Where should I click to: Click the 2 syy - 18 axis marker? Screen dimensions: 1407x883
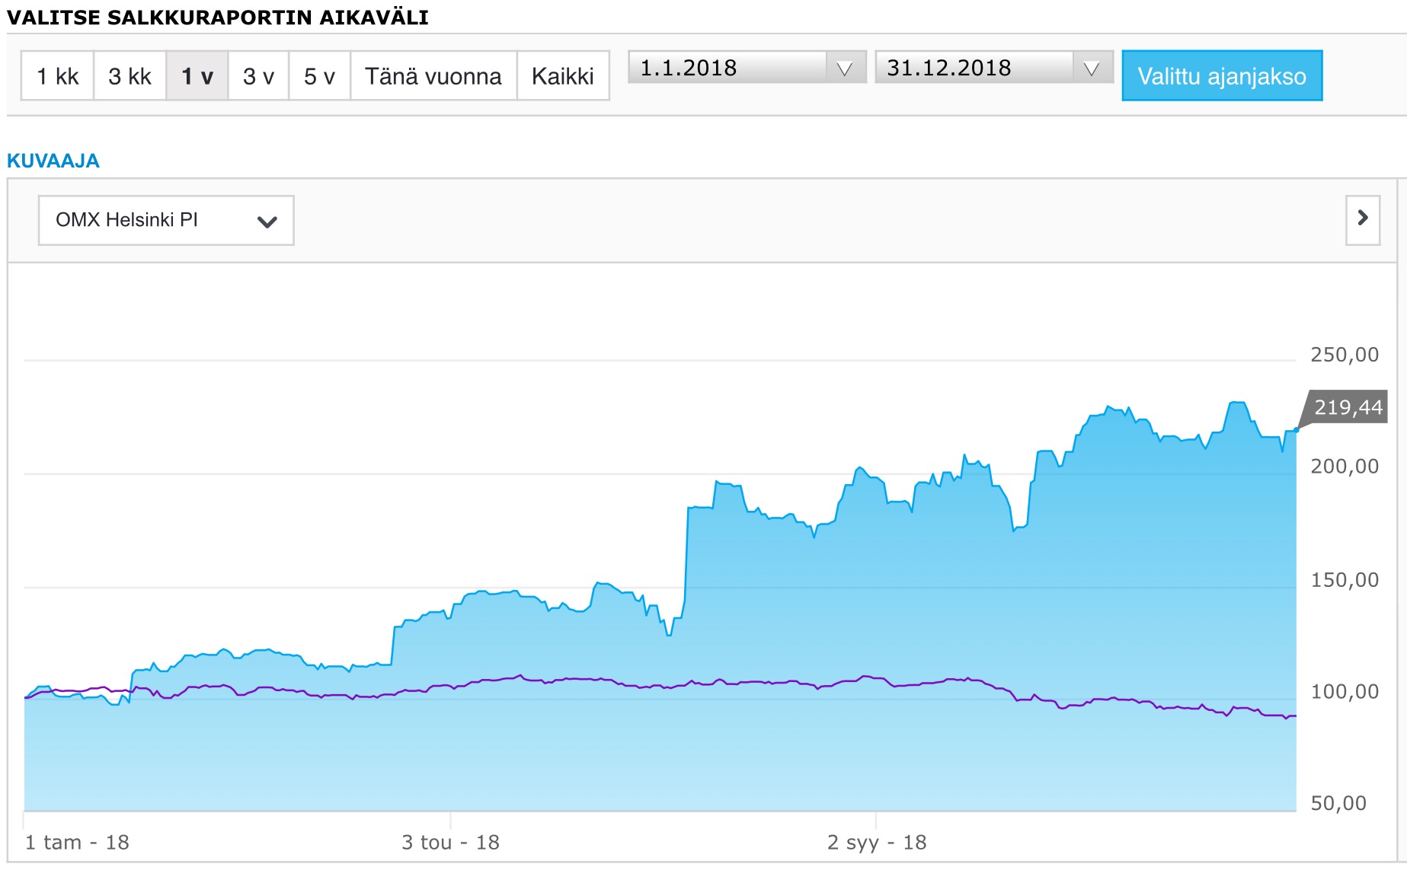876,842
